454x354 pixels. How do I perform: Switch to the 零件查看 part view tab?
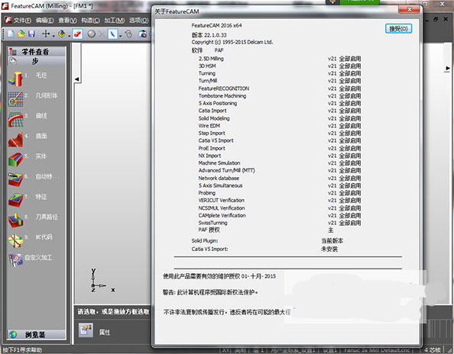coord(37,52)
